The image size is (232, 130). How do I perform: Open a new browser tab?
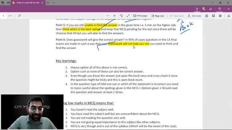point(48,3)
